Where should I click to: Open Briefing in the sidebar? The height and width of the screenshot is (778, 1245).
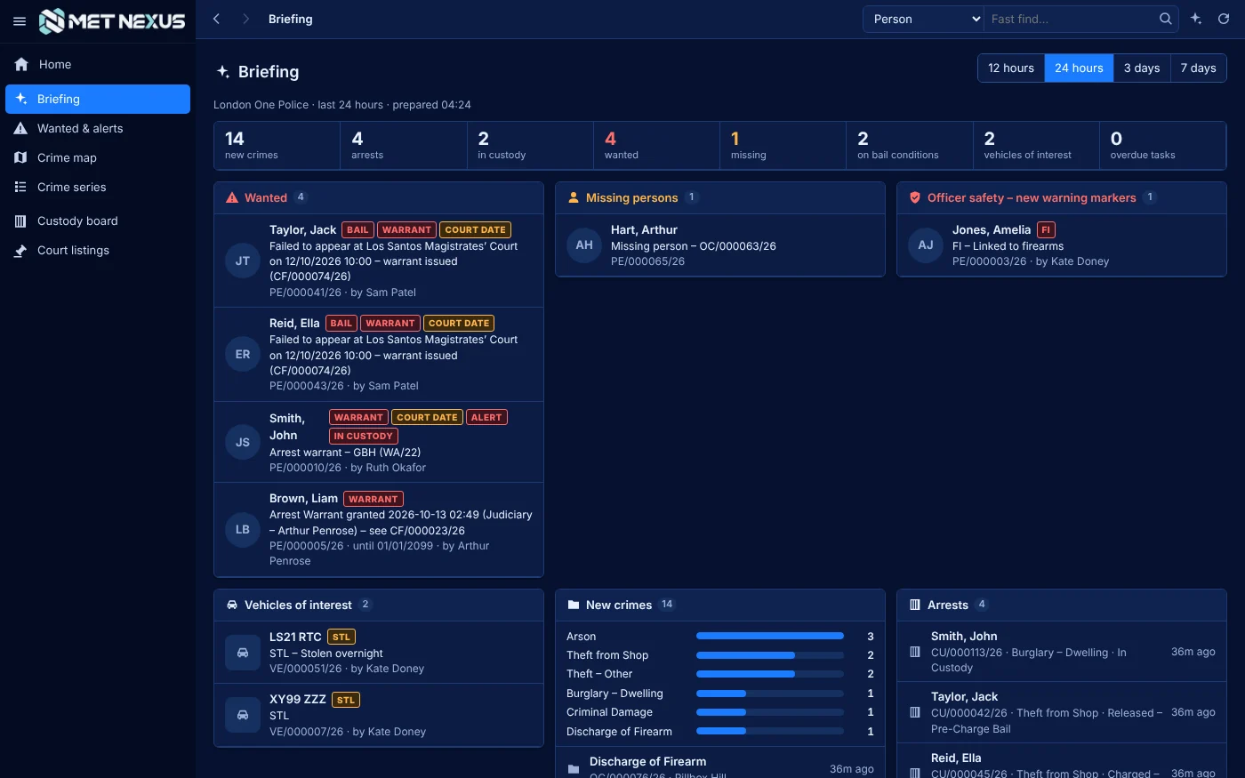pos(98,99)
